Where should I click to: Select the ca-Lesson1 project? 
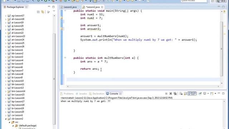[x=17, y=115]
